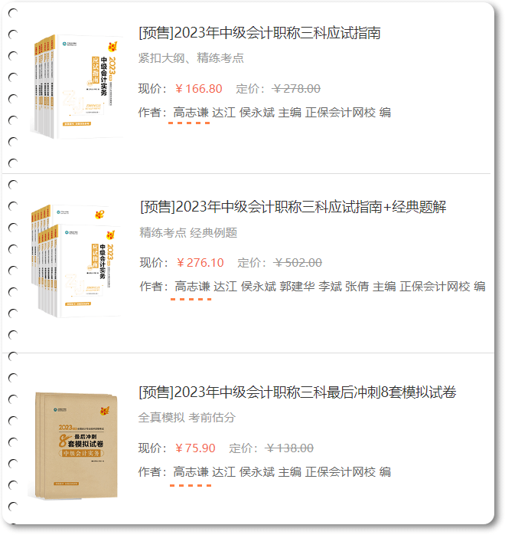The image size is (505, 535).
Task: Click the ¥276.10 current price
Action: coord(200,263)
